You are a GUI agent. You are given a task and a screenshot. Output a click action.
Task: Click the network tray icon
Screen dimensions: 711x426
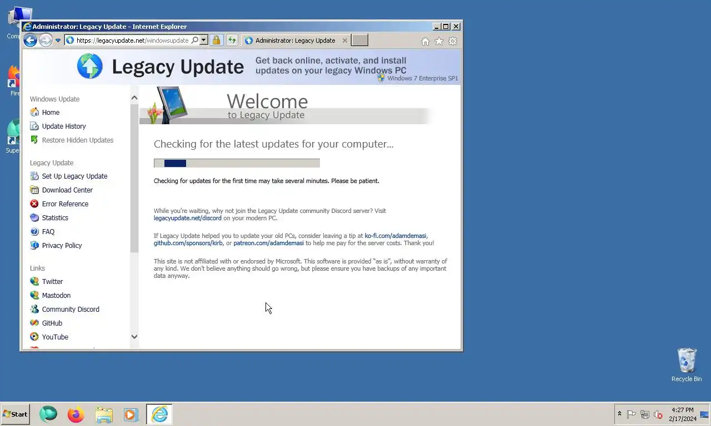pyautogui.click(x=645, y=414)
